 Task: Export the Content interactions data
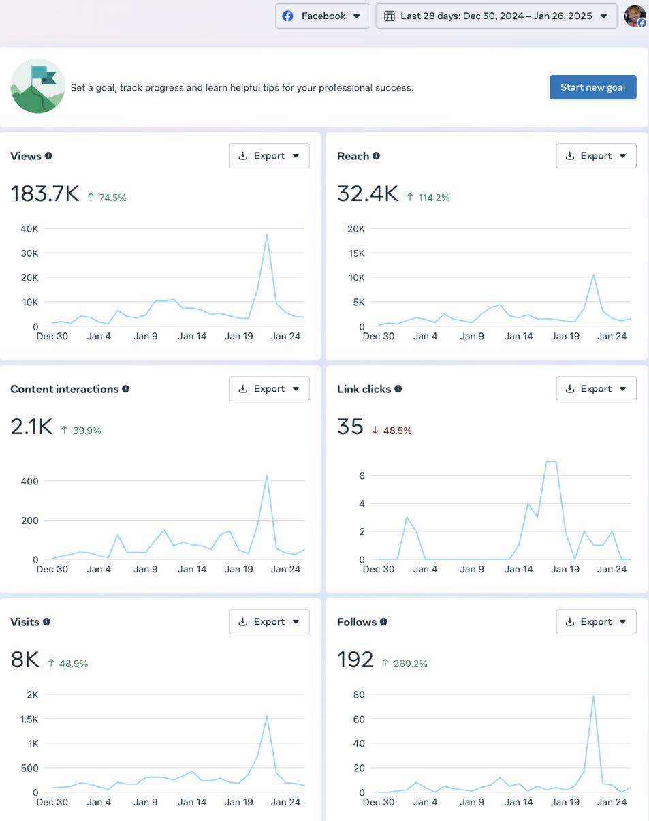pyautogui.click(x=269, y=389)
